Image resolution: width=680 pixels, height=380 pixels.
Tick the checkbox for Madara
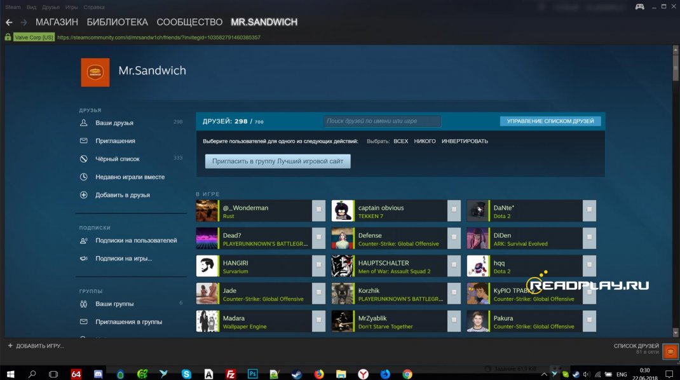click(319, 320)
